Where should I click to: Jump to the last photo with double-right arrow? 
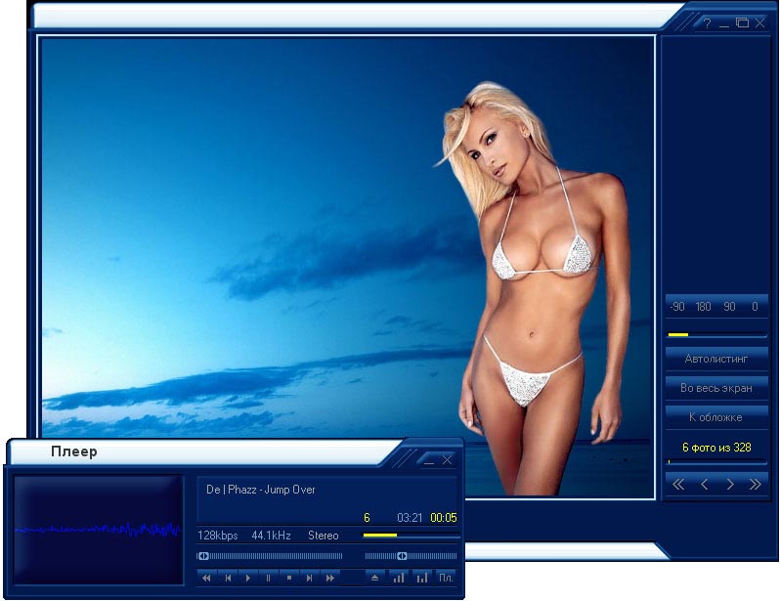(756, 484)
